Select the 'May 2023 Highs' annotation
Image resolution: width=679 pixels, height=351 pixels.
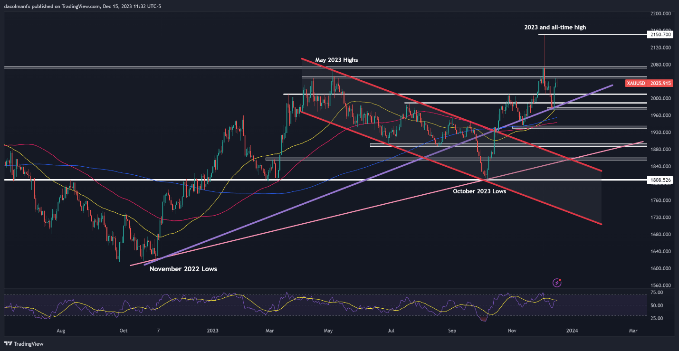[x=336, y=60]
